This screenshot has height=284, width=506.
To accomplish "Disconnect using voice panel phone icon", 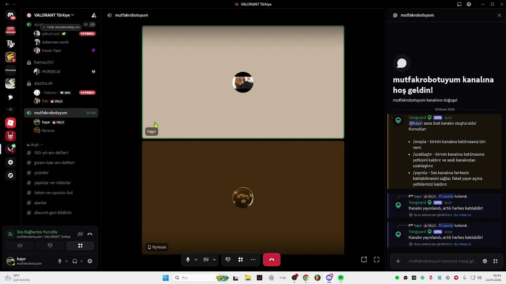I will [90, 234].
